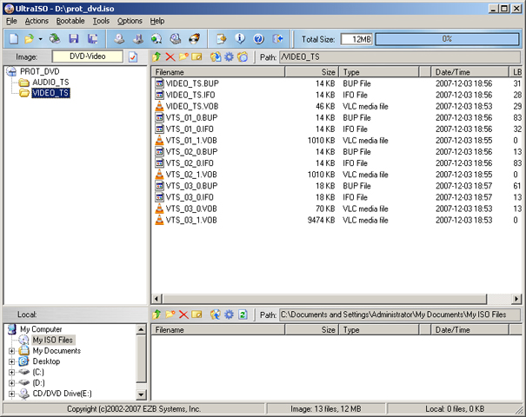The width and height of the screenshot is (526, 417).
Task: Expand the CD/DVD Drive(E:) tree node
Action: pyautogui.click(x=12, y=394)
